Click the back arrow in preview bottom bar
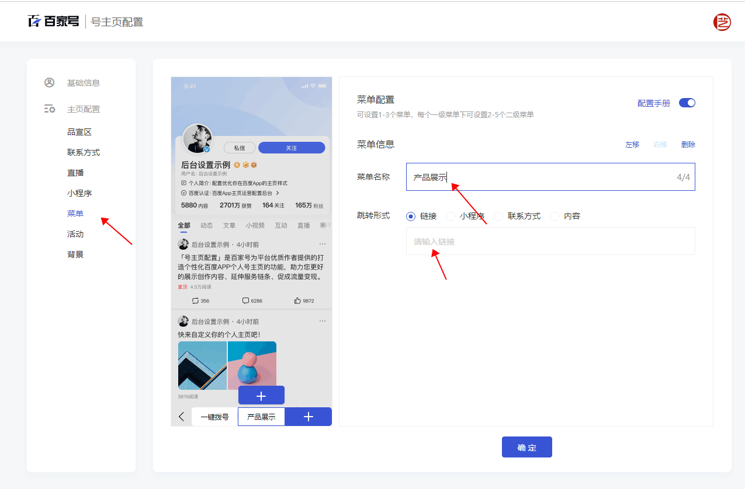 pyautogui.click(x=181, y=417)
